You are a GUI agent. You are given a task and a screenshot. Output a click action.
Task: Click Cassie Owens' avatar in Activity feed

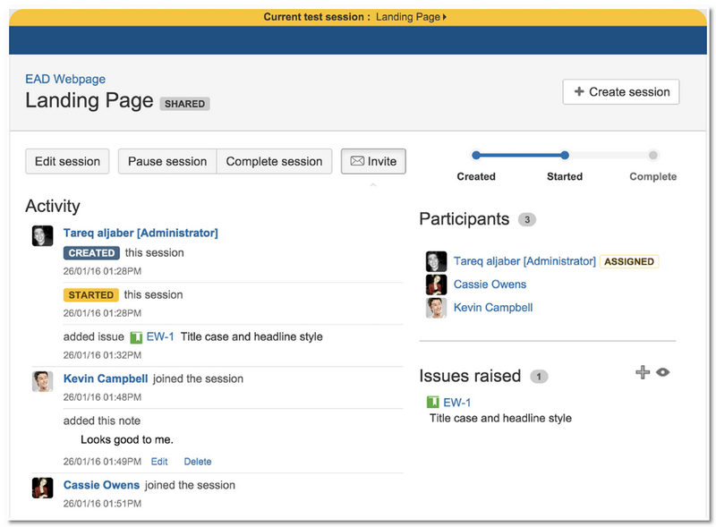click(42, 488)
